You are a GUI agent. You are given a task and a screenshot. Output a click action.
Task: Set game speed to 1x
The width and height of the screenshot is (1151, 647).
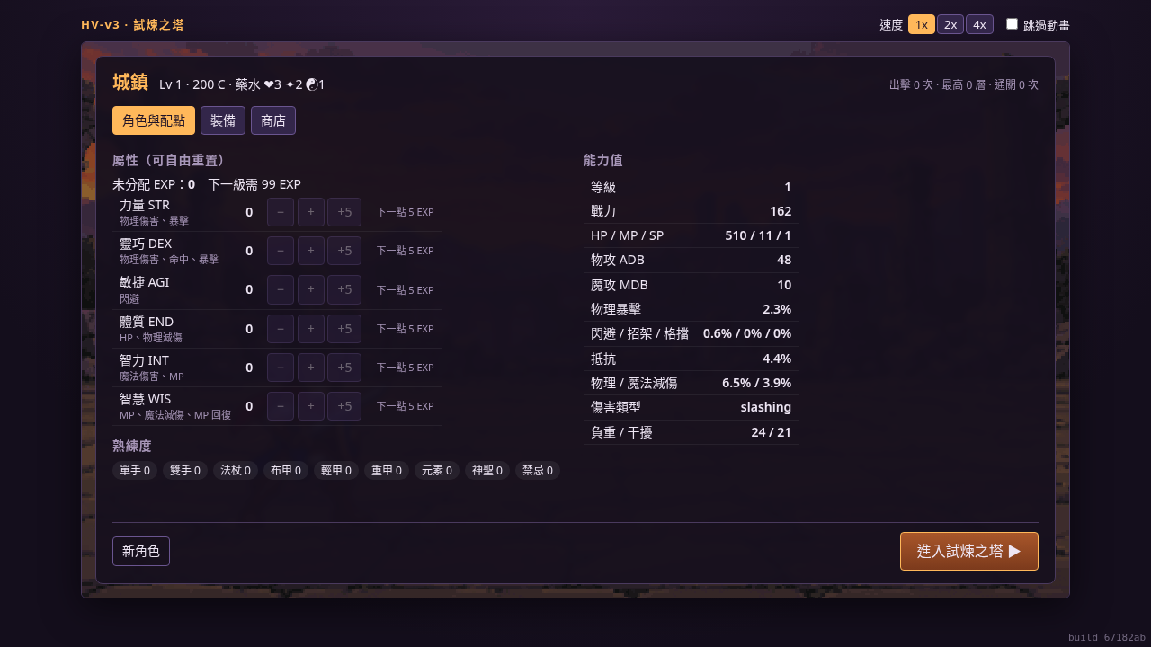coord(922,24)
